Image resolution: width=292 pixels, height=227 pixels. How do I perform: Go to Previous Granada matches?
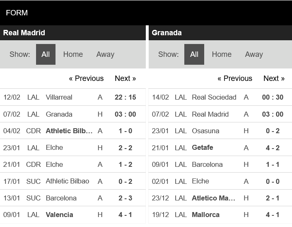pyautogui.click(x=235, y=78)
